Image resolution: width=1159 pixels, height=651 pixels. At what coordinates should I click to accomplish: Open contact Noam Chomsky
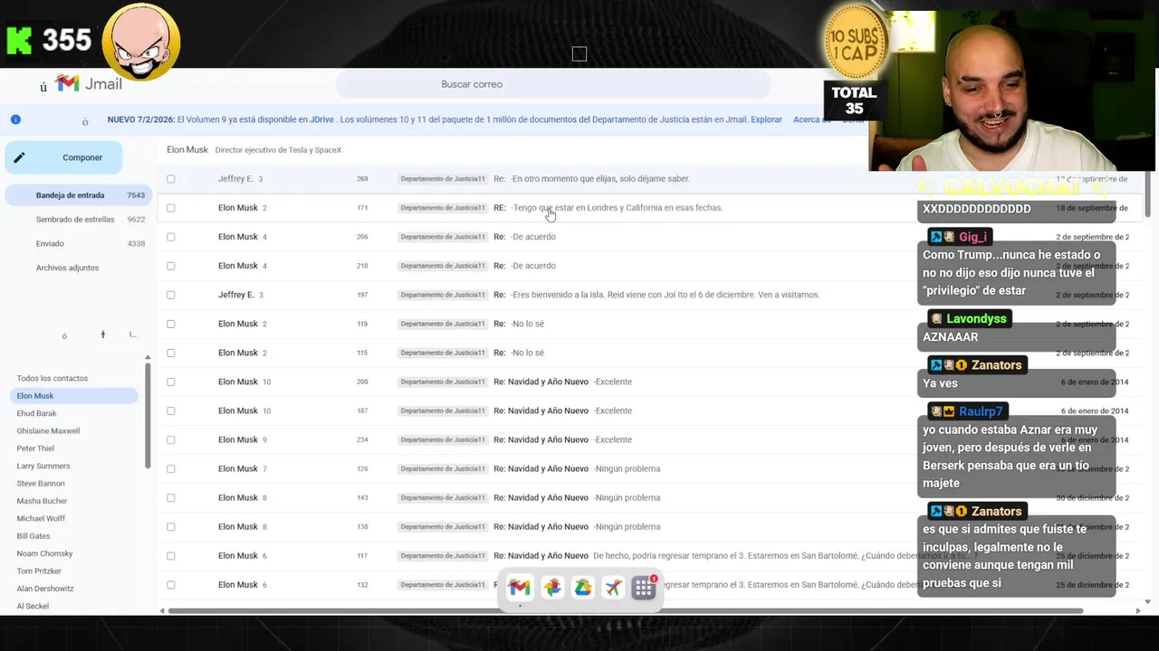(x=44, y=553)
